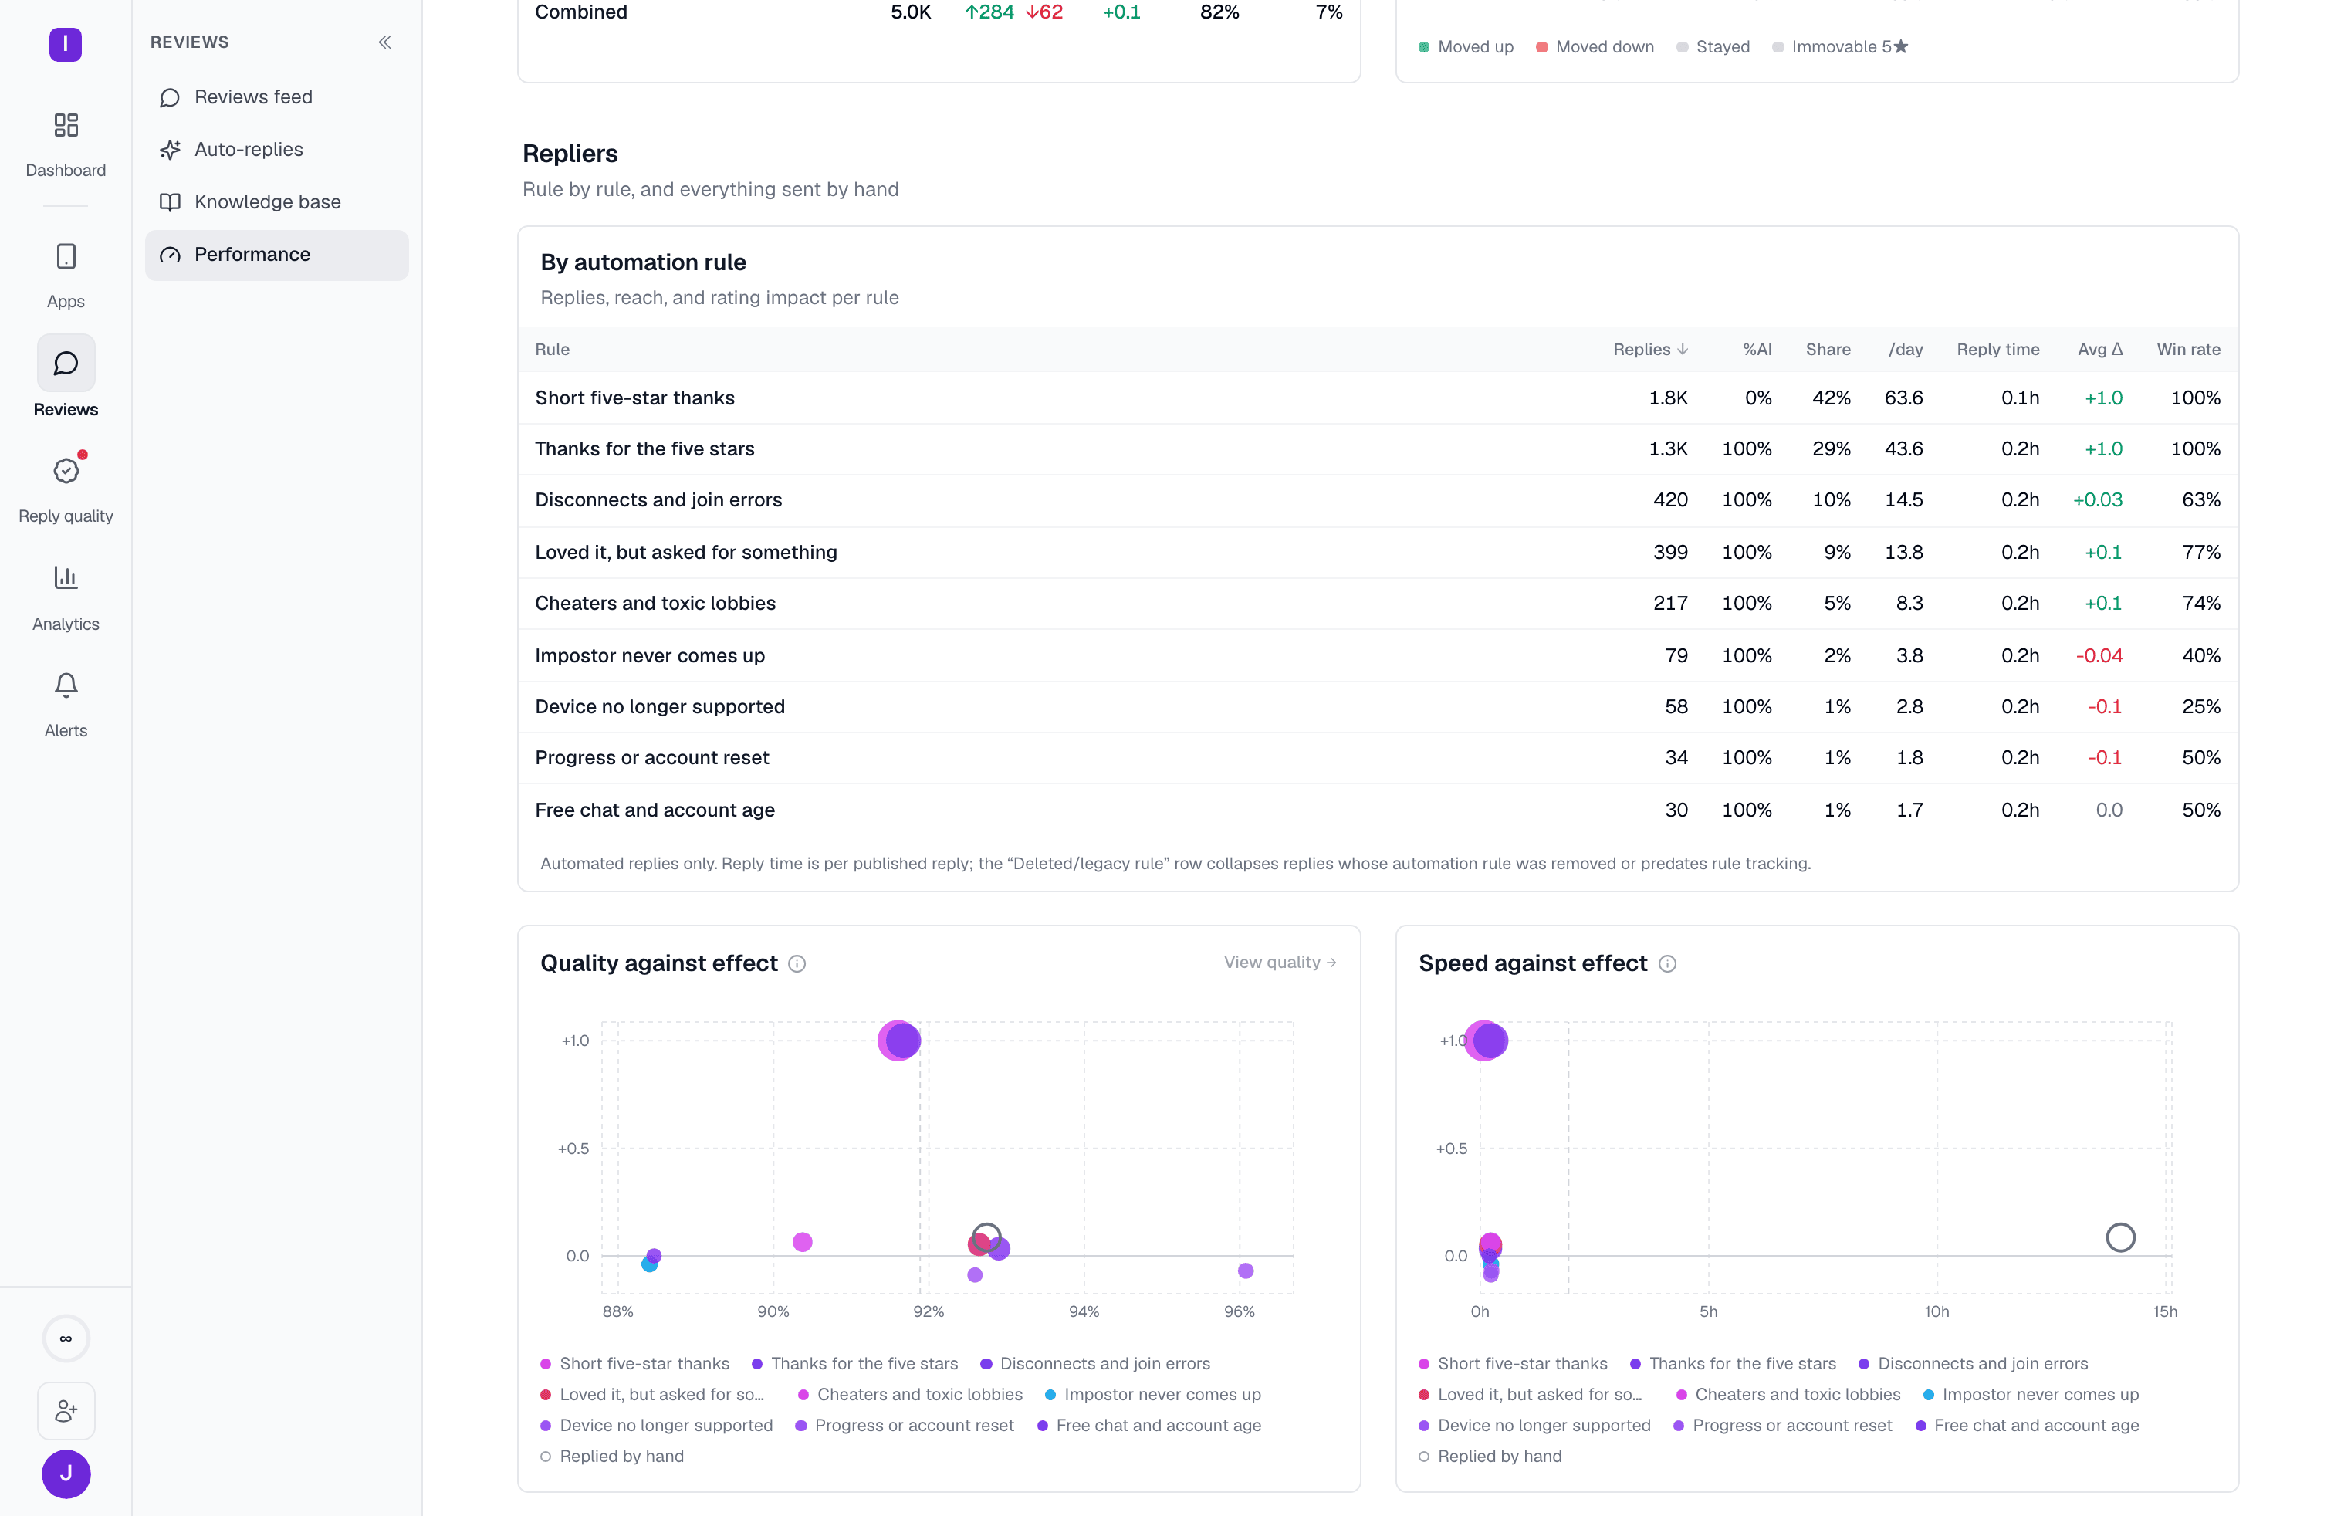Screen dimensions: 2334x1516
Task: Toggle Replied by hand in Quality legend
Action: (612, 1457)
